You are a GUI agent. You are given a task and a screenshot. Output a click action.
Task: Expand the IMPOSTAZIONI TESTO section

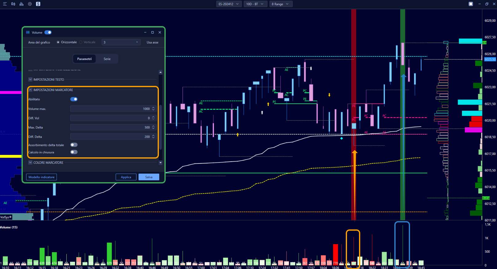click(30, 79)
